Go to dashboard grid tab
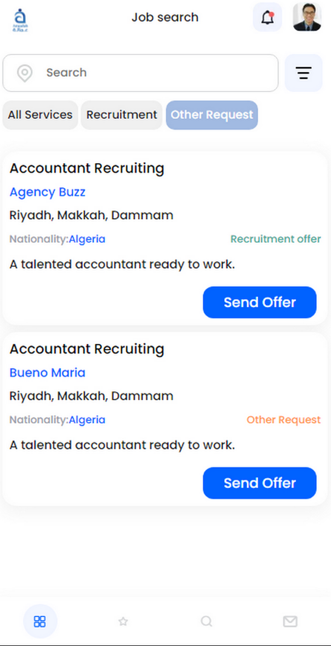This screenshot has height=646, width=331. (40, 621)
